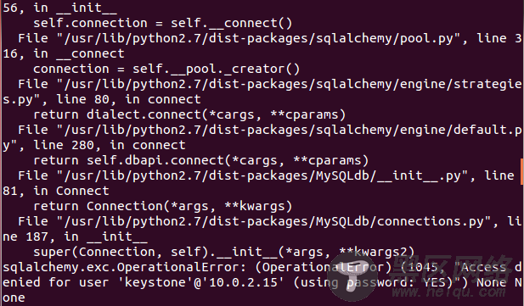Image resolution: width=524 pixels, height=306 pixels.
Task: Click the mushroom watermark logo
Action: point(352,278)
